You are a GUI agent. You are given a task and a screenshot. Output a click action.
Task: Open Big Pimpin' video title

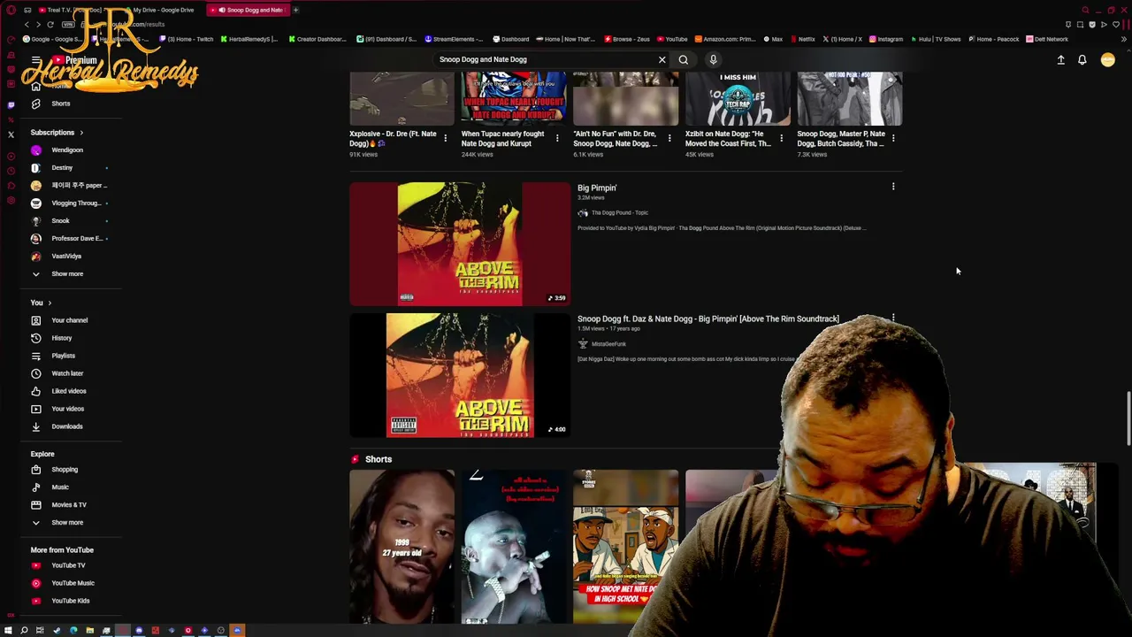pos(597,188)
